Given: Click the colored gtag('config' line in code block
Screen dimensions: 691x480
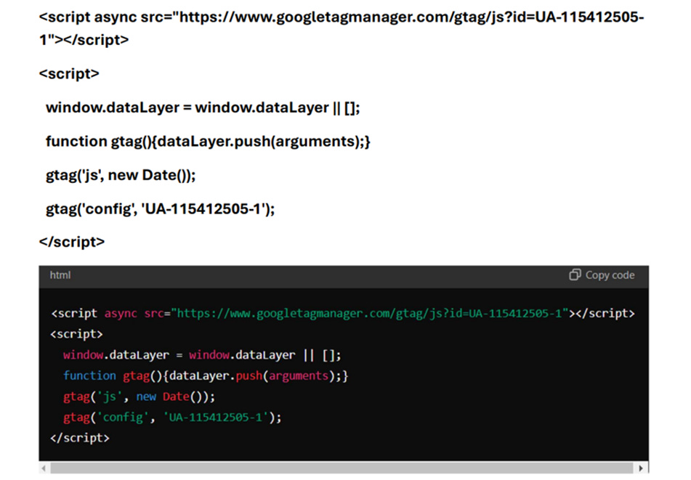Looking at the screenshot, I should [x=172, y=418].
